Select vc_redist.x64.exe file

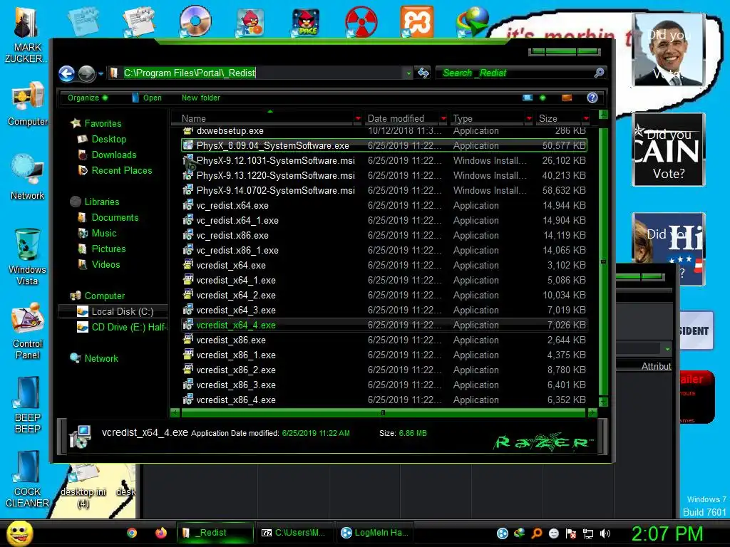point(384,205)
